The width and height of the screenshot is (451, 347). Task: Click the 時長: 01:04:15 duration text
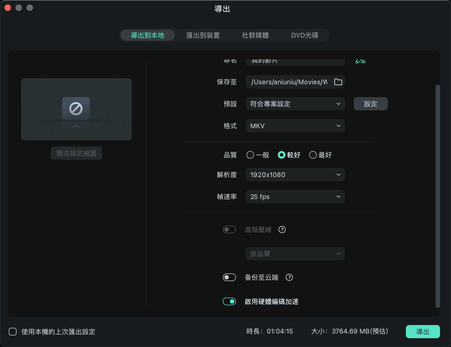click(x=269, y=331)
